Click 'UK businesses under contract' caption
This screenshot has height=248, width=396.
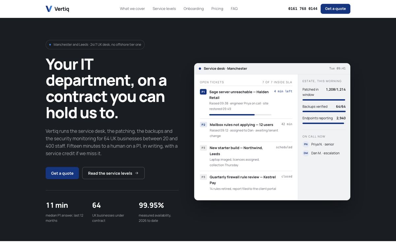(x=108, y=218)
